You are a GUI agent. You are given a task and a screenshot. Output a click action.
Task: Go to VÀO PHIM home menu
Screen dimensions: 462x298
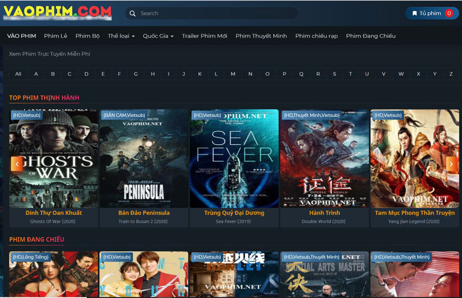21,36
